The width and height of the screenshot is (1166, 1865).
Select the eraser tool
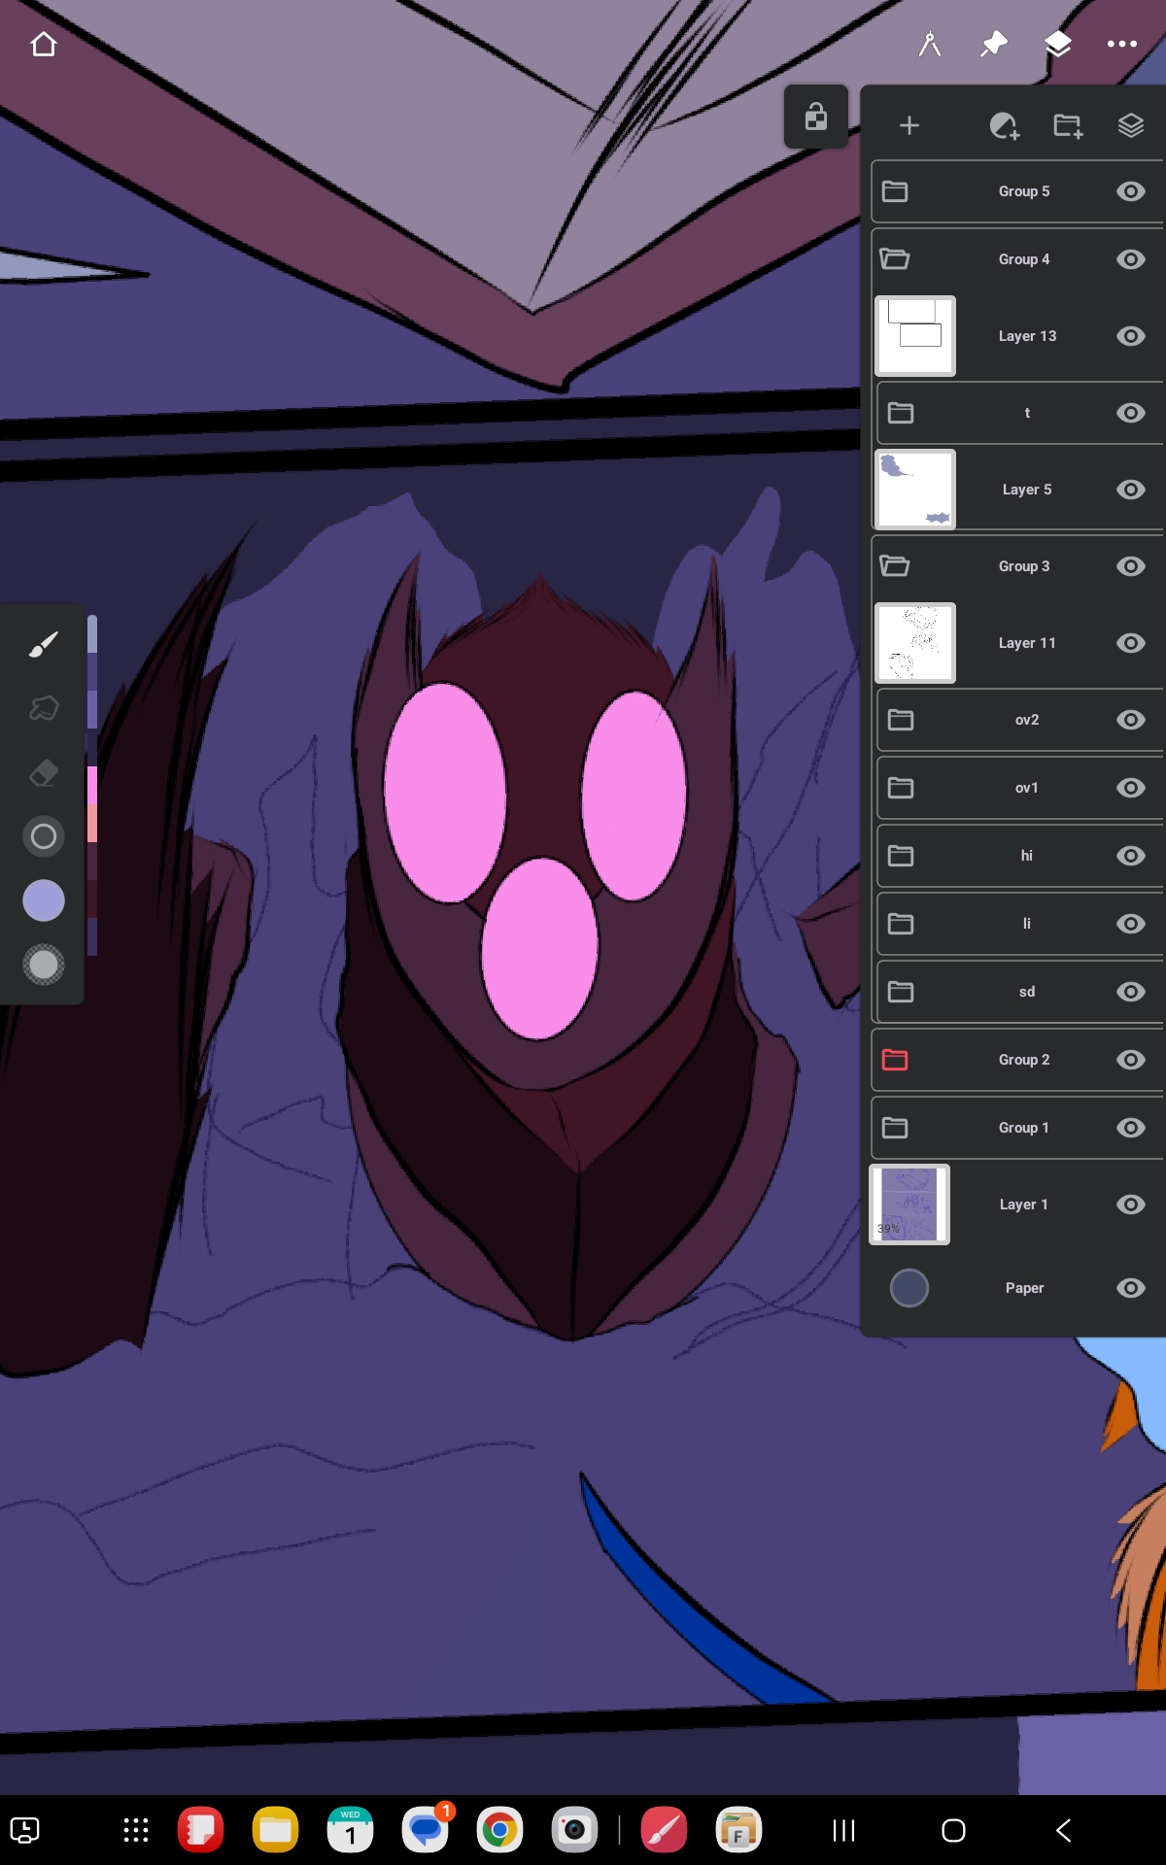tap(44, 773)
